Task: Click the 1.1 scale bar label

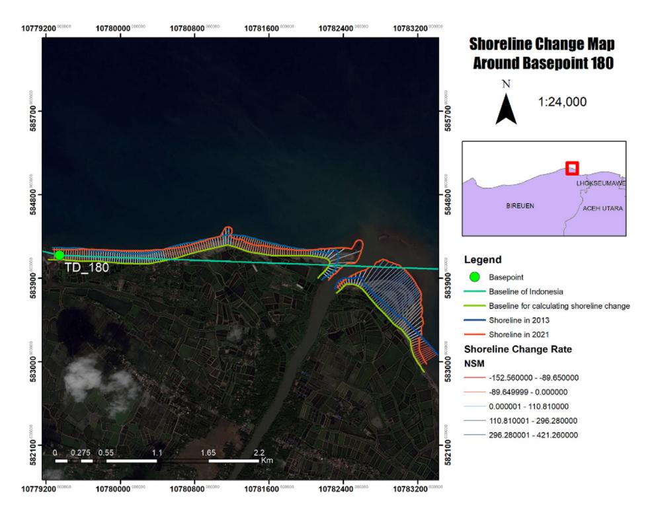Action: (x=157, y=453)
